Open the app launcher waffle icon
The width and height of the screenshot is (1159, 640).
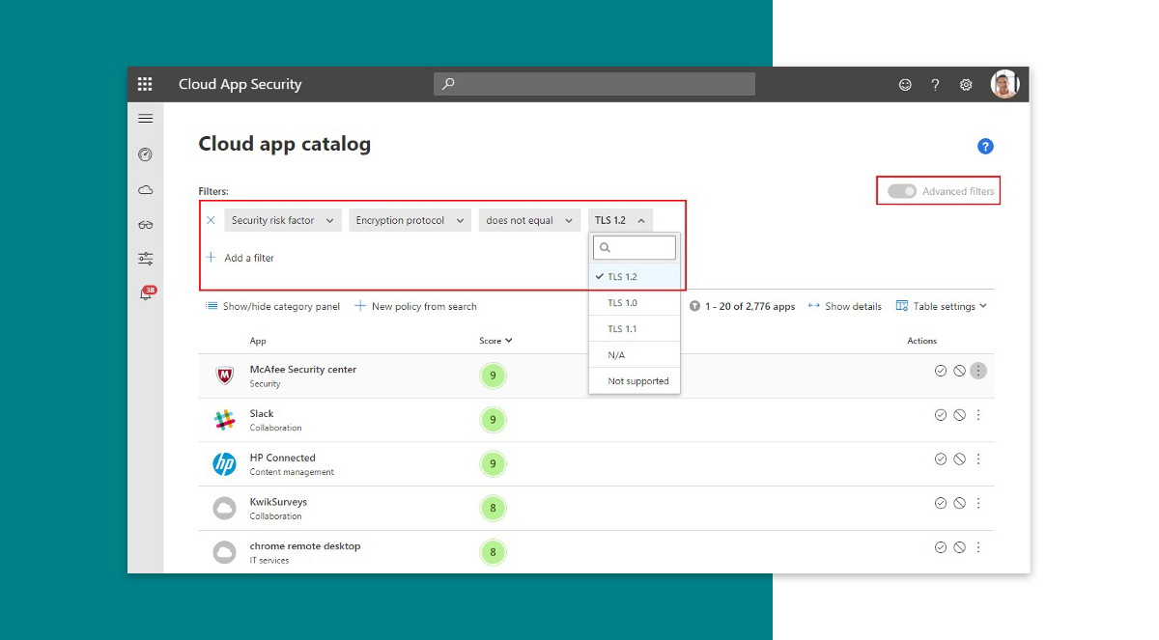click(x=145, y=84)
